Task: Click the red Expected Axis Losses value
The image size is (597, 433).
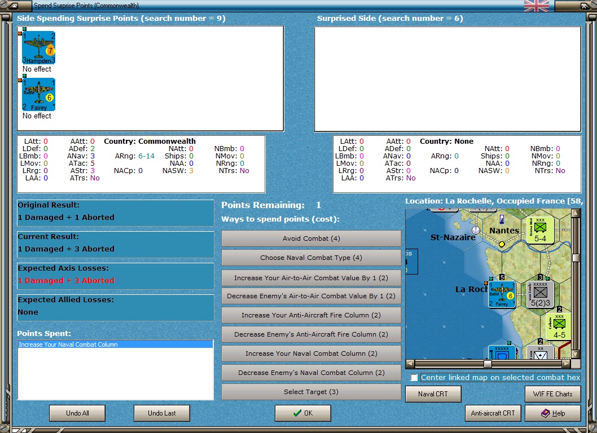Action: coord(66,280)
